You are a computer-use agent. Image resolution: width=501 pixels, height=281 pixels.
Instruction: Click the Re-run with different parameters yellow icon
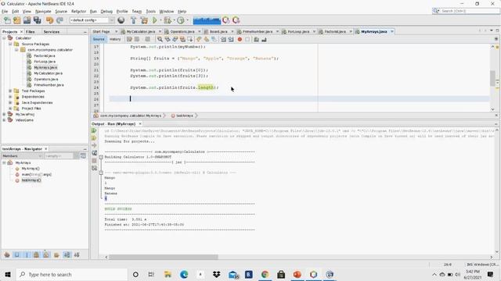(x=94, y=138)
